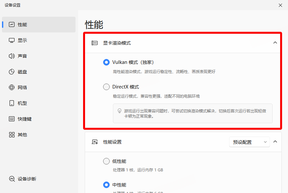The image size is (288, 193).
Task: Select the DirectX 模式 radio button
Action: (106, 87)
